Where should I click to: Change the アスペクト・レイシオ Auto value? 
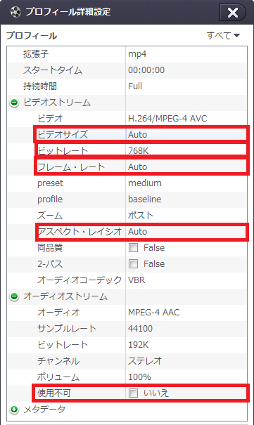coord(186,232)
